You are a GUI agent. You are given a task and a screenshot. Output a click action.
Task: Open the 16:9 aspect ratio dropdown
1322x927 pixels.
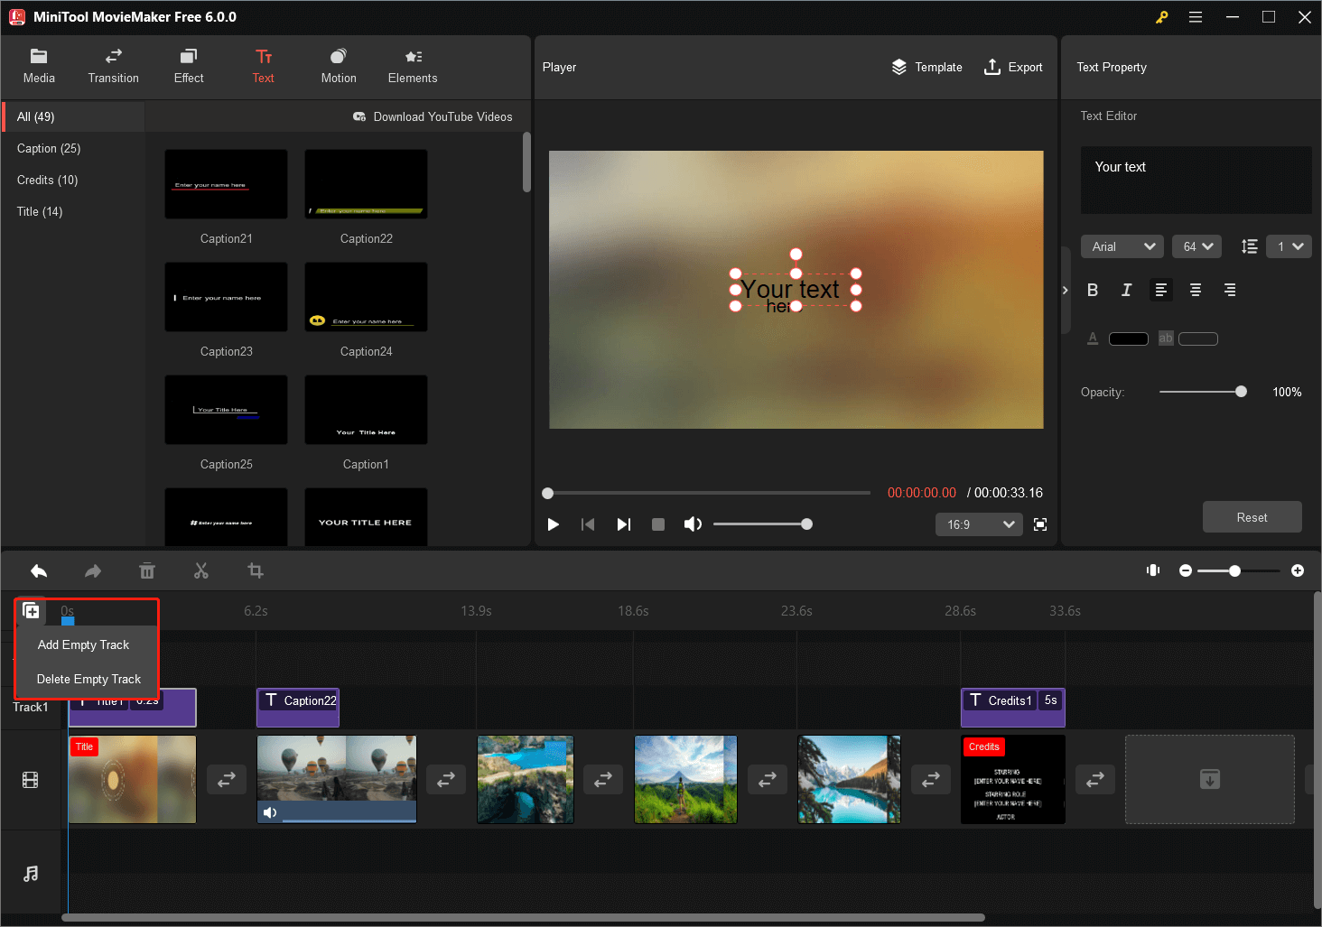tap(979, 524)
